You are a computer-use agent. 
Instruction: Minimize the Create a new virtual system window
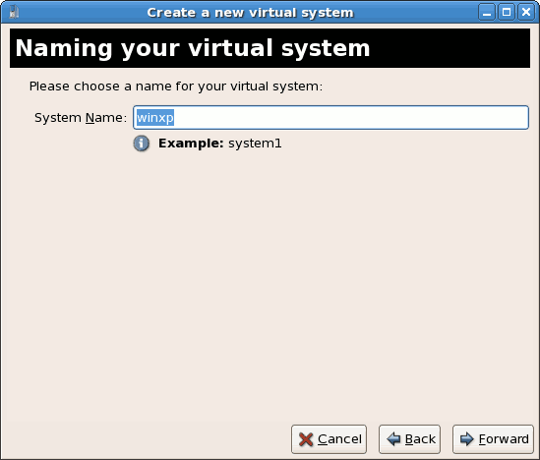coord(487,13)
